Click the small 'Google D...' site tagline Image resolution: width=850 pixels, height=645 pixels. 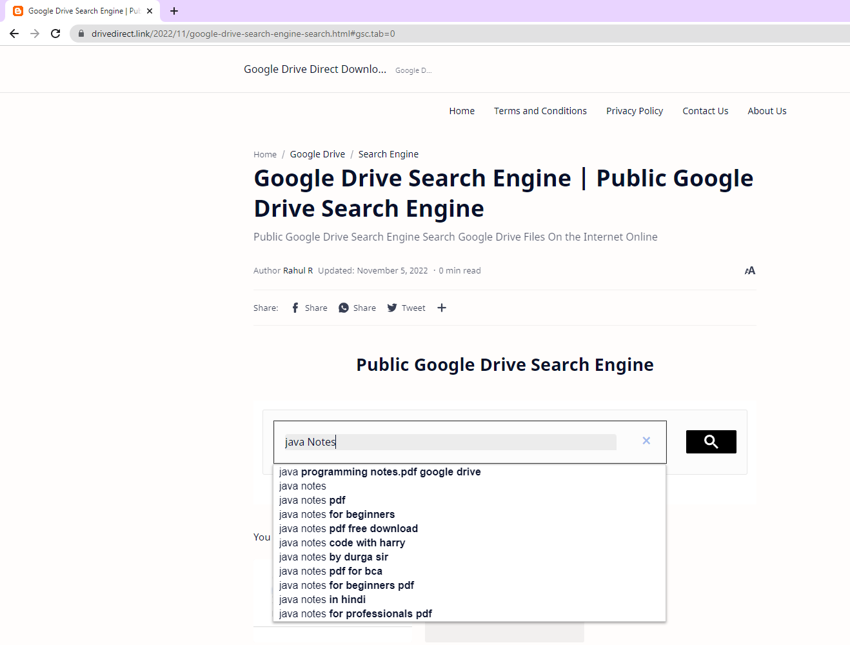(413, 70)
